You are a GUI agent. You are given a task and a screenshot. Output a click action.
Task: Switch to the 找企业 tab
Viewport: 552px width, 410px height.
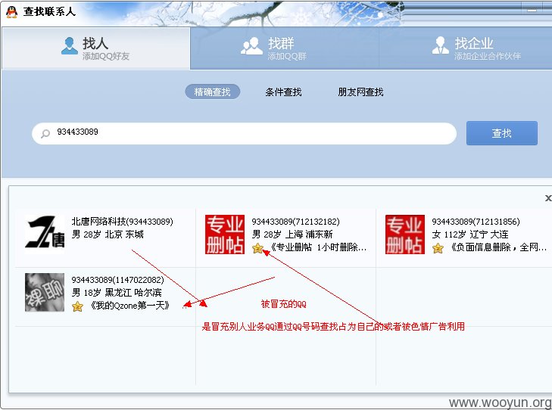[x=466, y=48]
